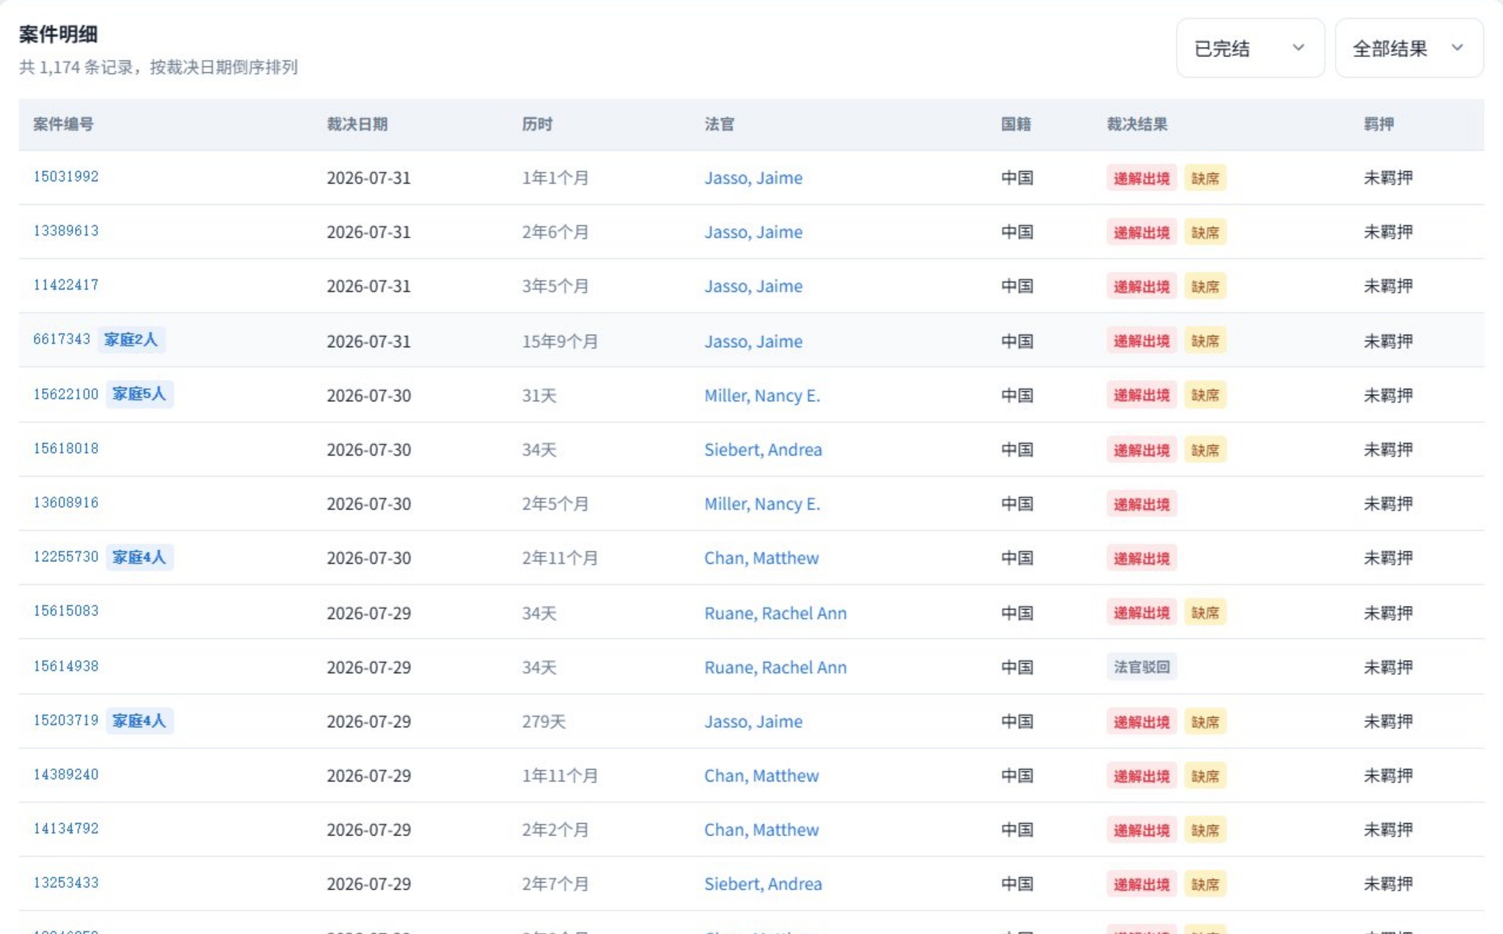Open case number 14389240
This screenshot has width=1503, height=934.
pos(66,775)
